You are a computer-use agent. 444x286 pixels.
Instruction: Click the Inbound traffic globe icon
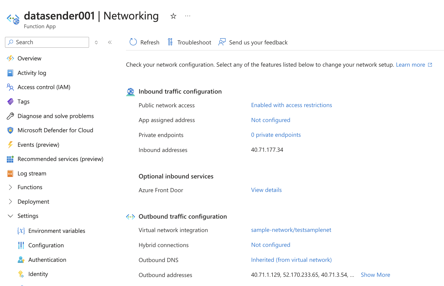[130, 92]
